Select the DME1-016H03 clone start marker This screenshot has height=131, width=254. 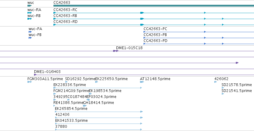[35, 75]
